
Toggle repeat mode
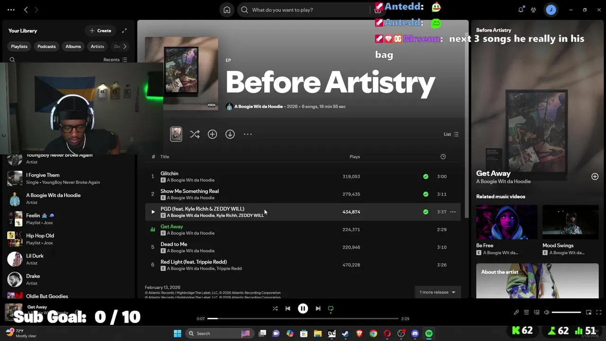pyautogui.click(x=331, y=308)
